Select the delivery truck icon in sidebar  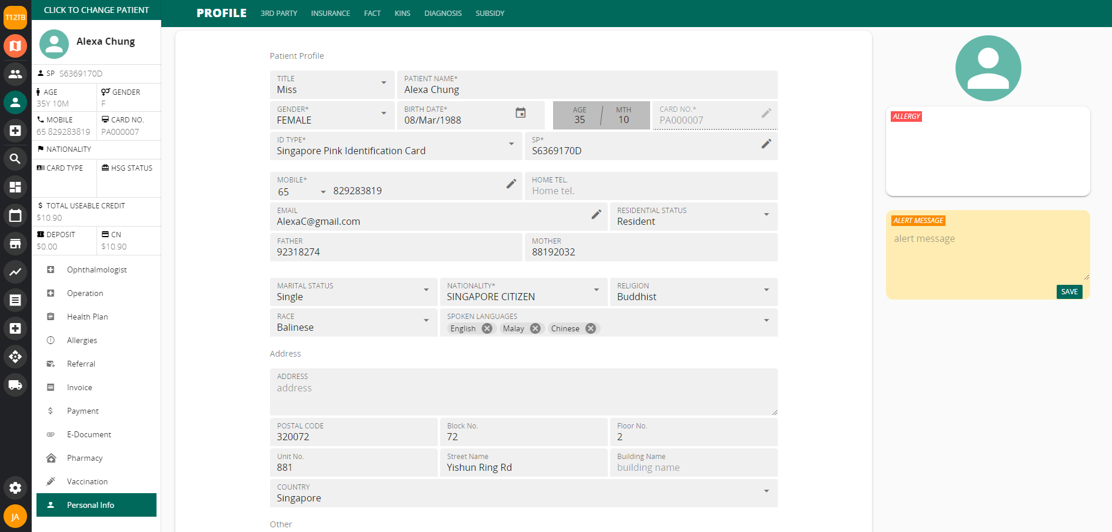coord(15,385)
